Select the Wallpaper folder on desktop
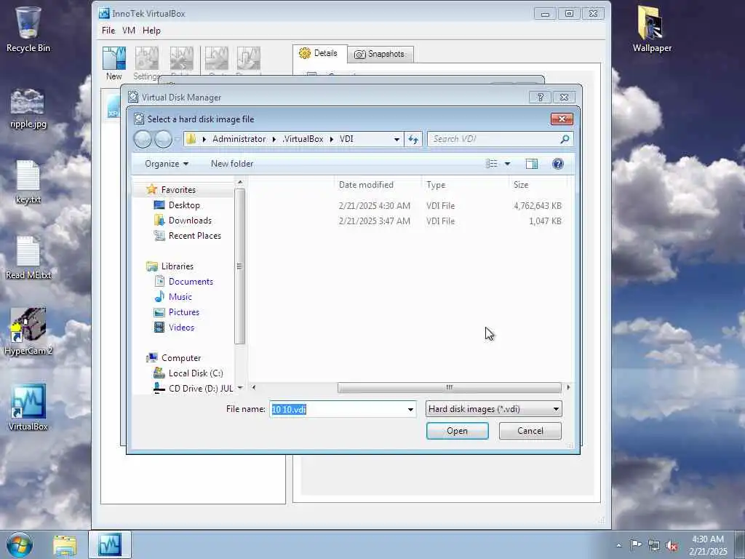 coord(652,28)
